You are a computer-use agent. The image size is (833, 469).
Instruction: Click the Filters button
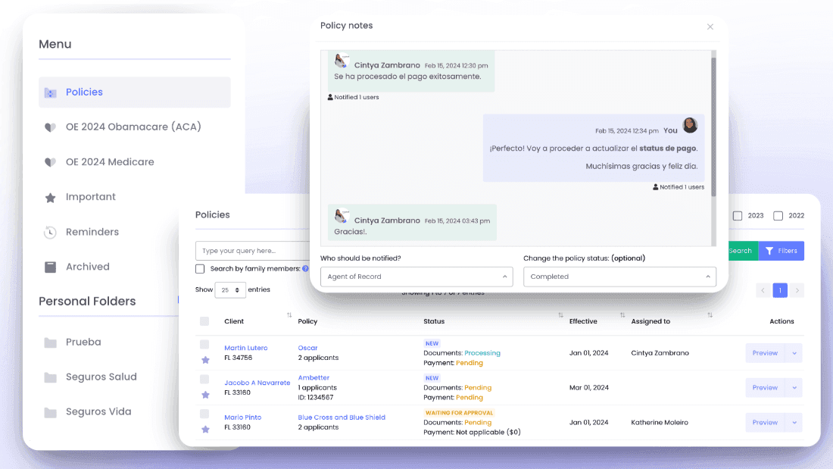coord(781,251)
